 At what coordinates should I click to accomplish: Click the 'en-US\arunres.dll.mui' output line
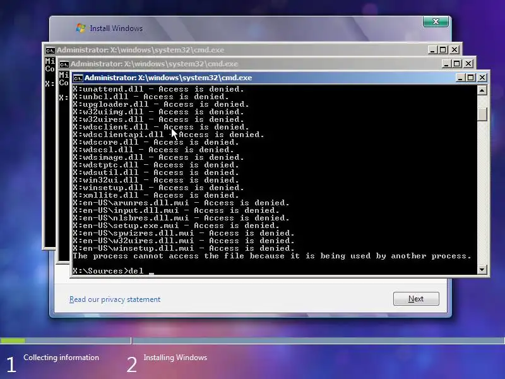coord(181,203)
